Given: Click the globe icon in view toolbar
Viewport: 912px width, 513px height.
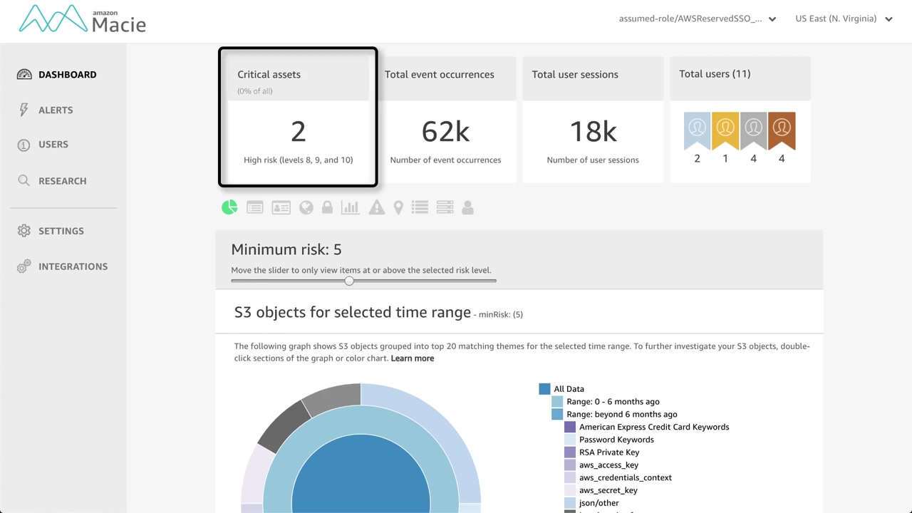Looking at the screenshot, I should pos(306,207).
